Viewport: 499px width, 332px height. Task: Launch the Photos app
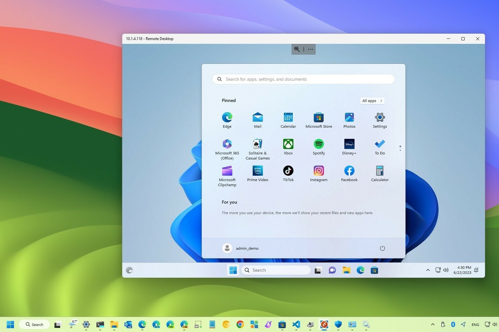[349, 120]
